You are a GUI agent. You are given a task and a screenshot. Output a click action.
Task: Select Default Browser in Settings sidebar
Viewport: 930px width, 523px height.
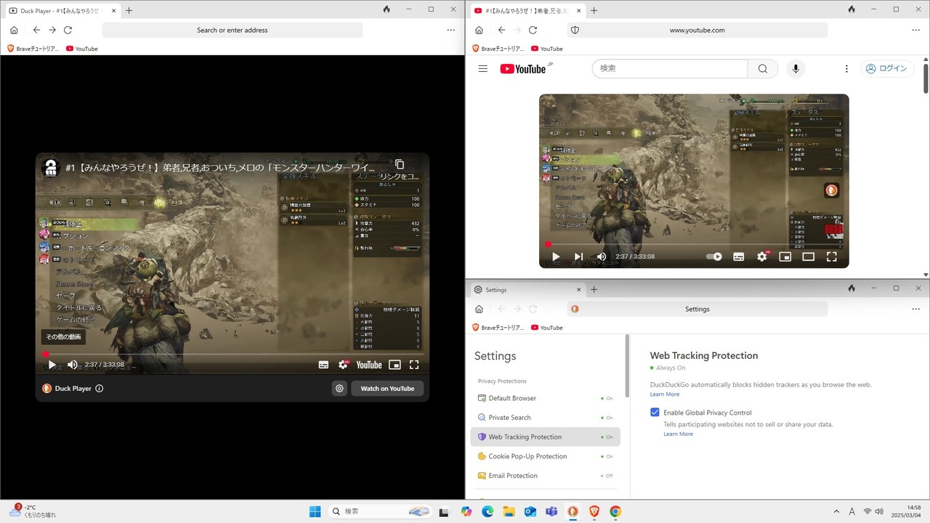pyautogui.click(x=545, y=398)
